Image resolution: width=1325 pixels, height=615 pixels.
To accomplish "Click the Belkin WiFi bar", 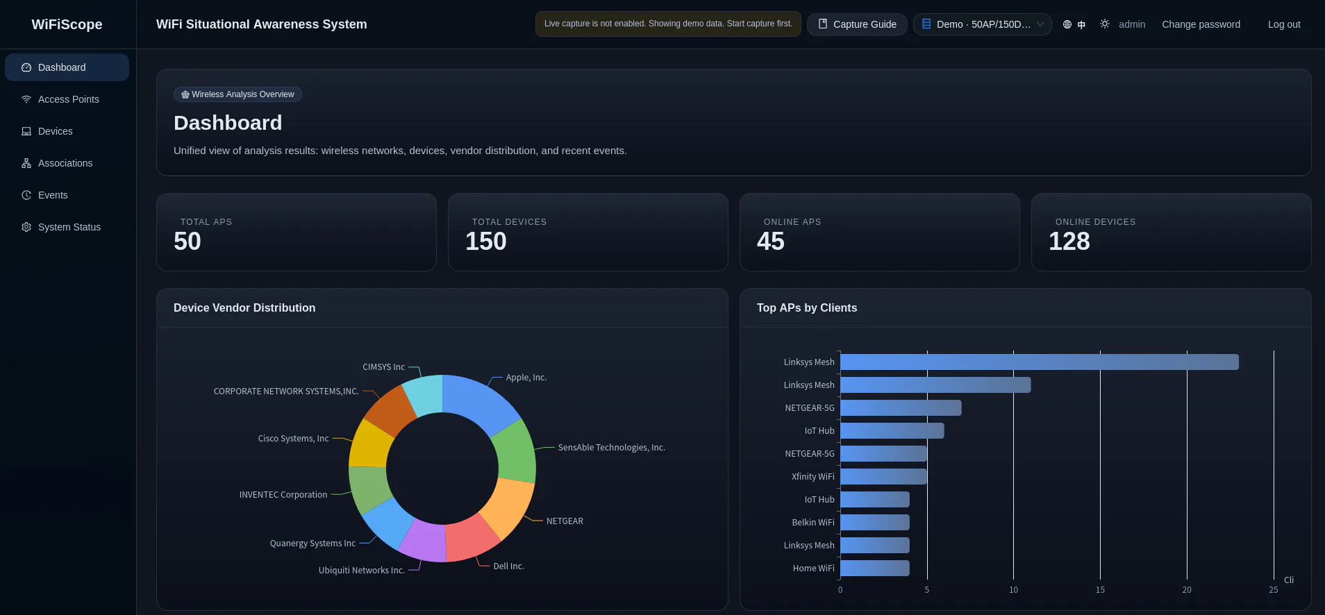I will pos(875,522).
